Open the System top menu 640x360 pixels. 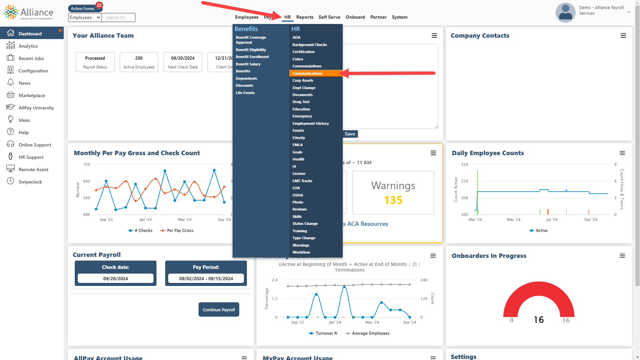coord(400,17)
